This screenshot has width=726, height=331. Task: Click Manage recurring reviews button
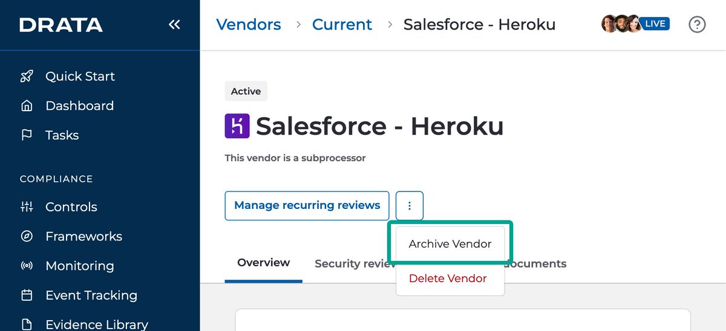click(307, 206)
